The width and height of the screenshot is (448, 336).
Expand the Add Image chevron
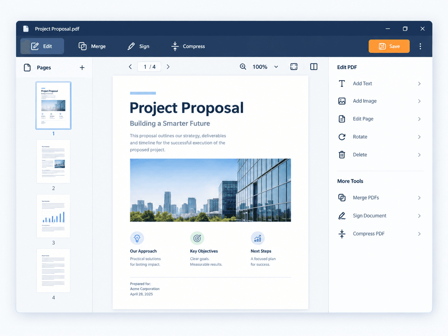[419, 101]
